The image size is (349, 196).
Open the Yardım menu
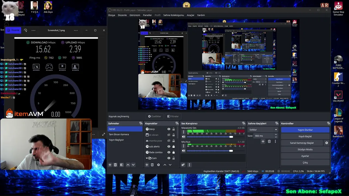pos(201,15)
